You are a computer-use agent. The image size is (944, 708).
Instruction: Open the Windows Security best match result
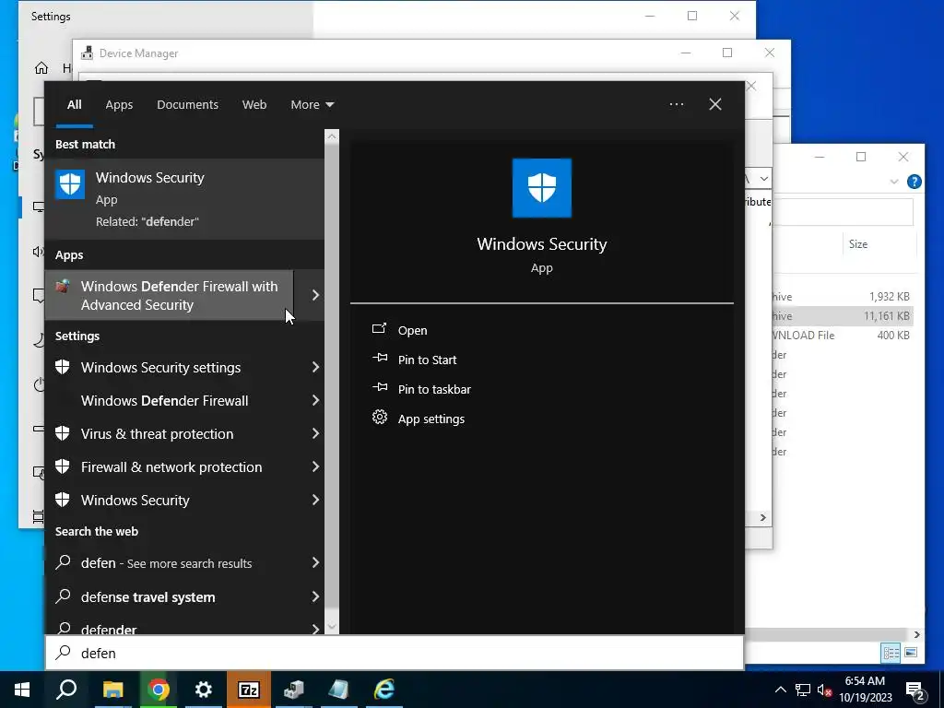184,199
